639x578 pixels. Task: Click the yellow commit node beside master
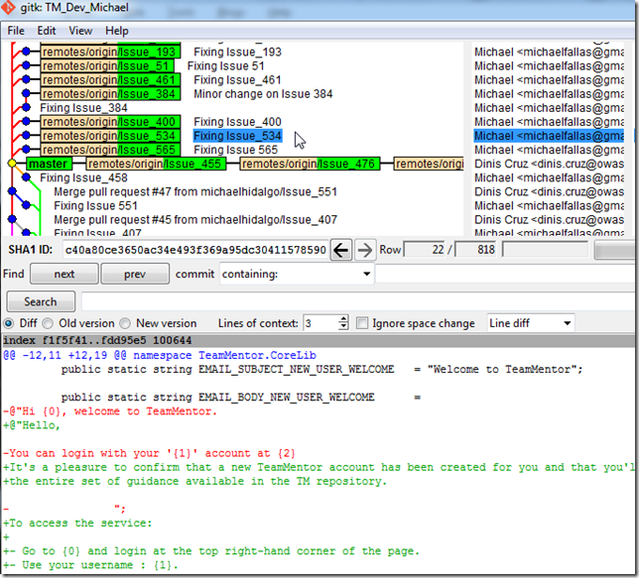(12, 164)
